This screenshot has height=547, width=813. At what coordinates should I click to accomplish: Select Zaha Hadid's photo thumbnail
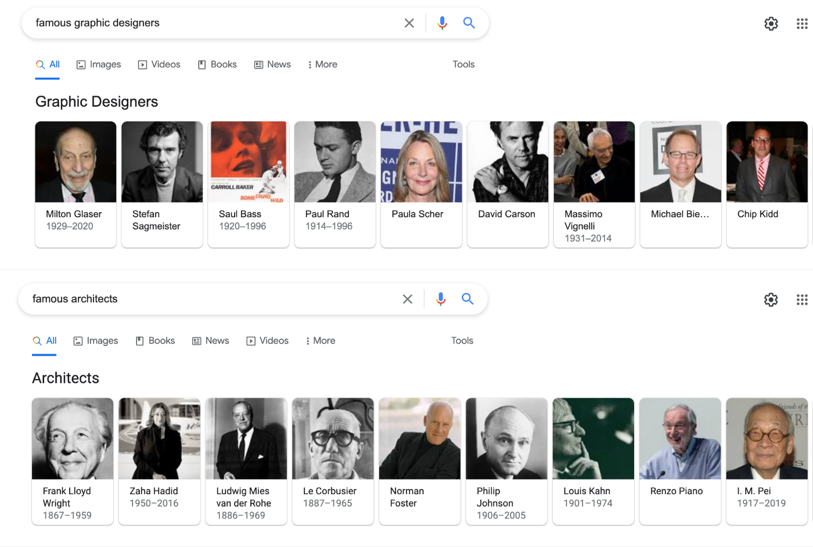tap(160, 438)
